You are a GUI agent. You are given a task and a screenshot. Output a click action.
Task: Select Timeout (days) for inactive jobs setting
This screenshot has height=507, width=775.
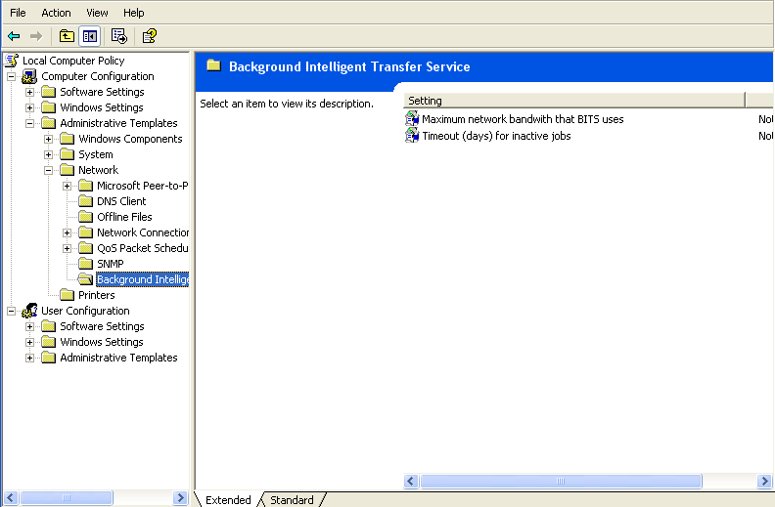(x=496, y=136)
